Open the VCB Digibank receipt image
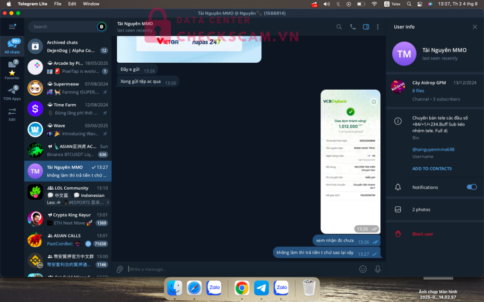 click(350, 161)
